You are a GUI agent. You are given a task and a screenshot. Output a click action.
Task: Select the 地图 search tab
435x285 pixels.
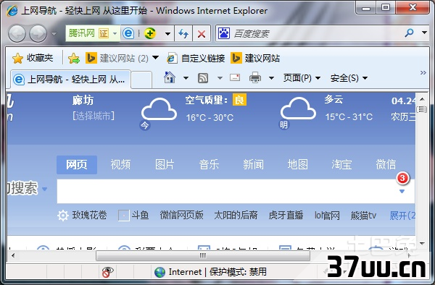[298, 165]
